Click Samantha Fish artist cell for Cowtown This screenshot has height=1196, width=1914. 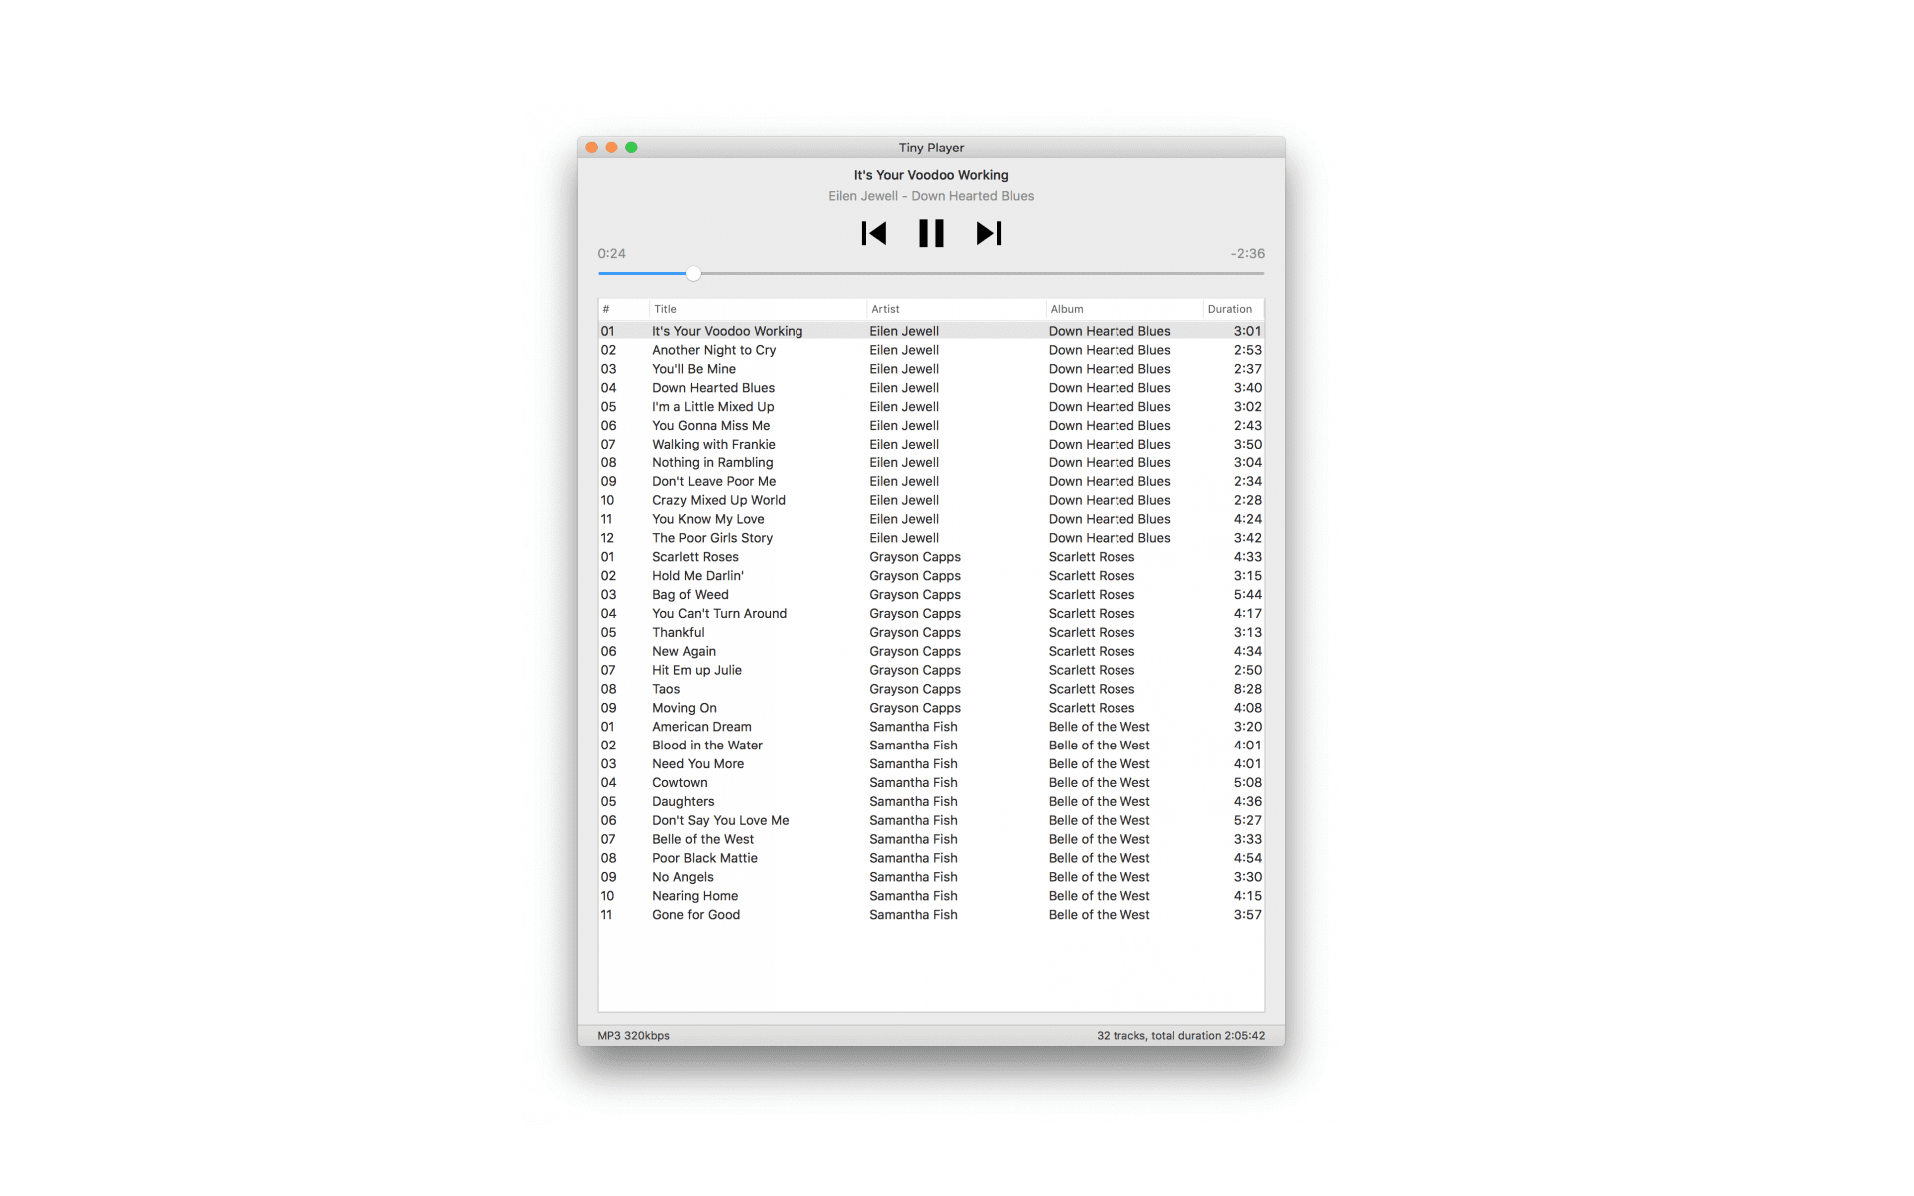click(913, 783)
